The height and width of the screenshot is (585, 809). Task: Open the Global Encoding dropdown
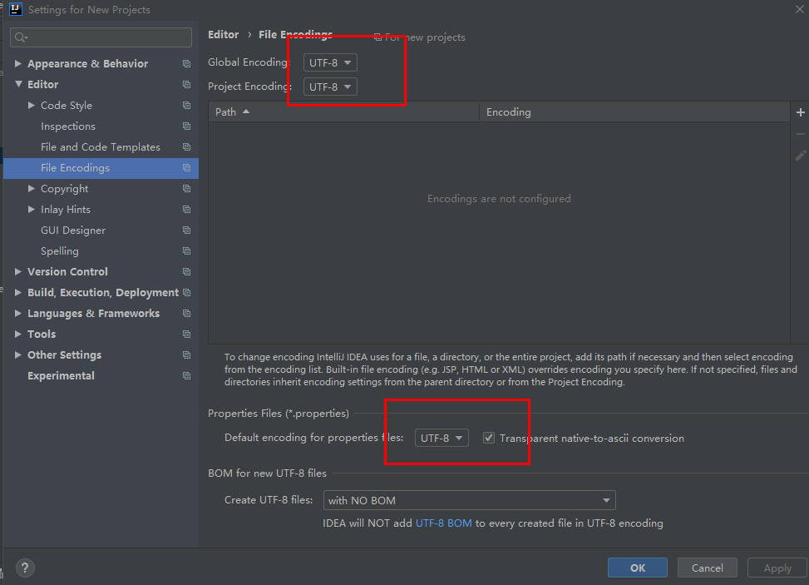pos(330,62)
